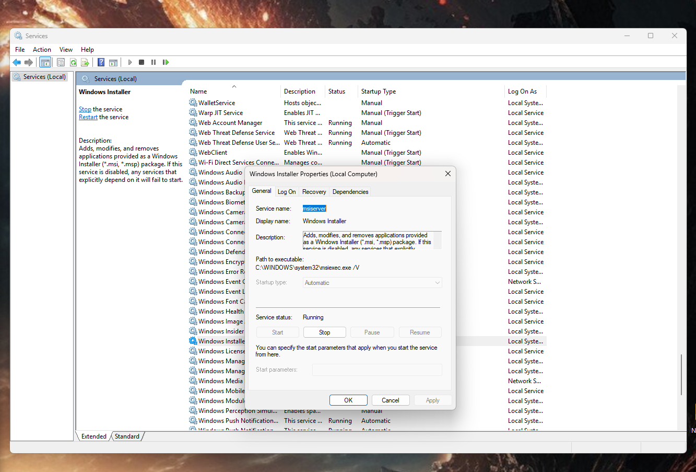Viewport: 696px width, 472px height.
Task: Open the Startup type dropdown
Action: pyautogui.click(x=372, y=283)
